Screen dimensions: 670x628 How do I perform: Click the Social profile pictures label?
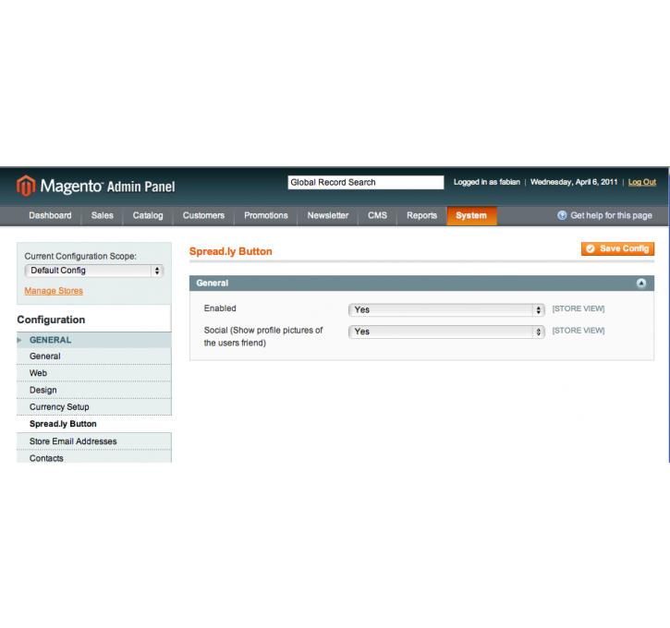click(263, 336)
